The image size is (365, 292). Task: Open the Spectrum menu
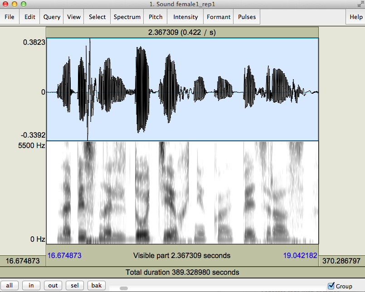[127, 17]
